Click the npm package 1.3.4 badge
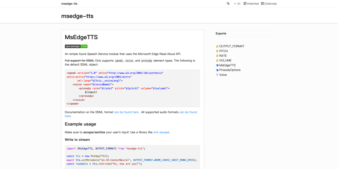338x169 pixels. tap(76, 46)
